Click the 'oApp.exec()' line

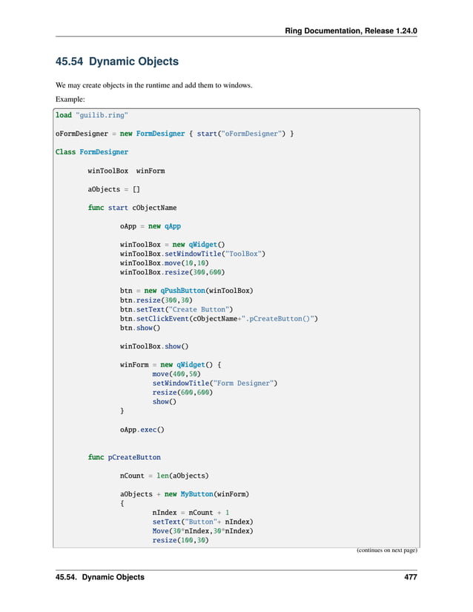pyautogui.click(x=142, y=430)
